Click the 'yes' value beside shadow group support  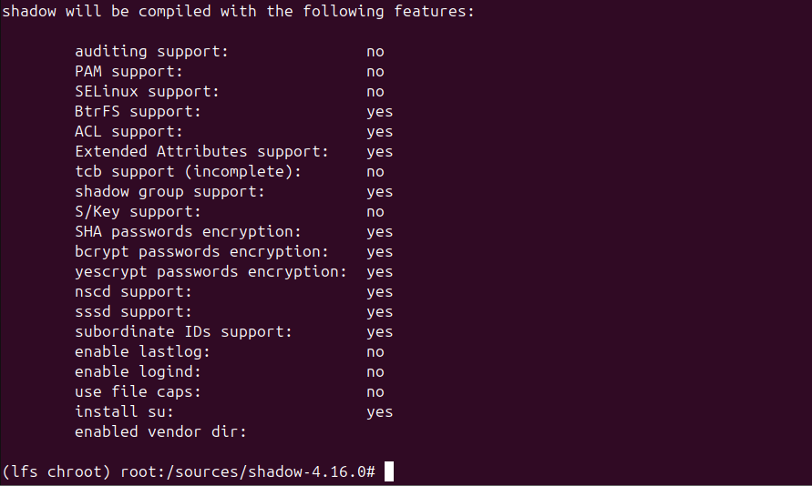click(x=379, y=192)
